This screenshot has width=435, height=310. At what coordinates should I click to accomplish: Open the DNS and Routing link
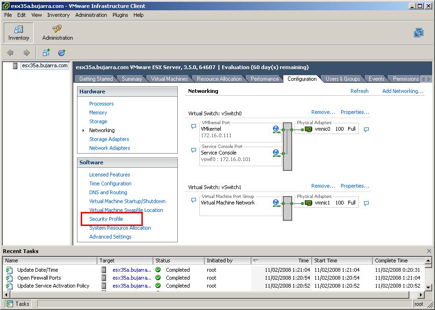tap(108, 192)
